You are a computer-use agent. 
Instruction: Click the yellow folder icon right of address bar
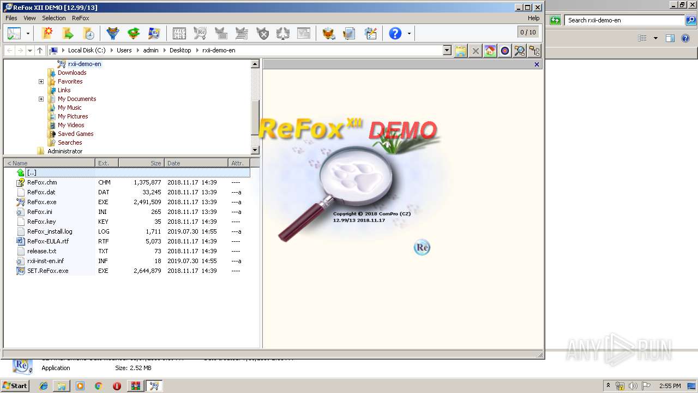pos(461,51)
